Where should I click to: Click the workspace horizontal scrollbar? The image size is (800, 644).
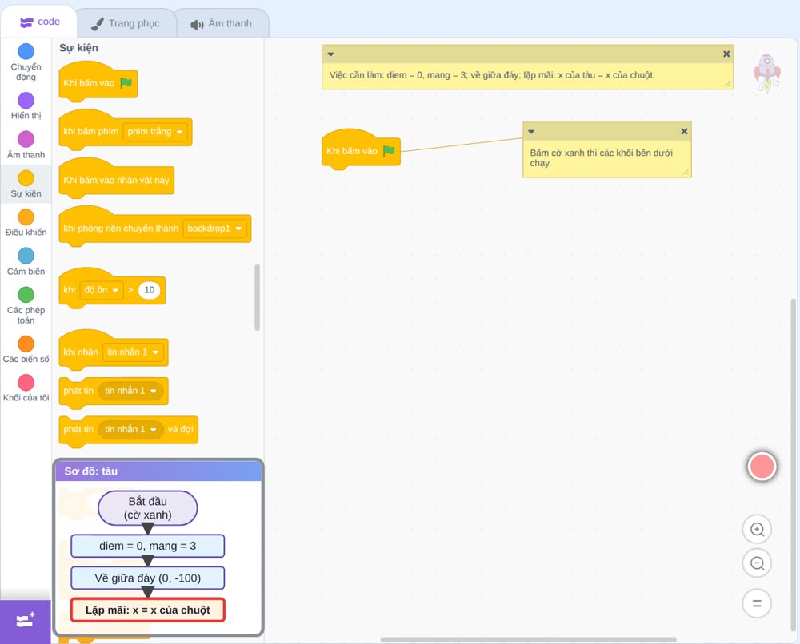[529, 639]
